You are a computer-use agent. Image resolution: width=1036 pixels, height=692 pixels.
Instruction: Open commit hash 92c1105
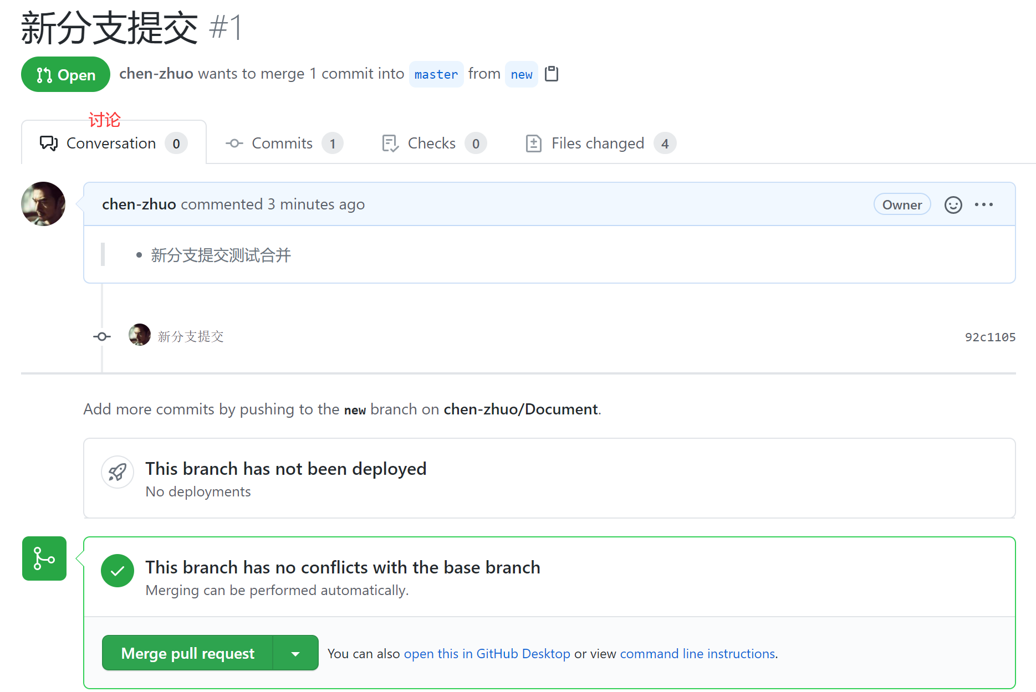pos(990,337)
